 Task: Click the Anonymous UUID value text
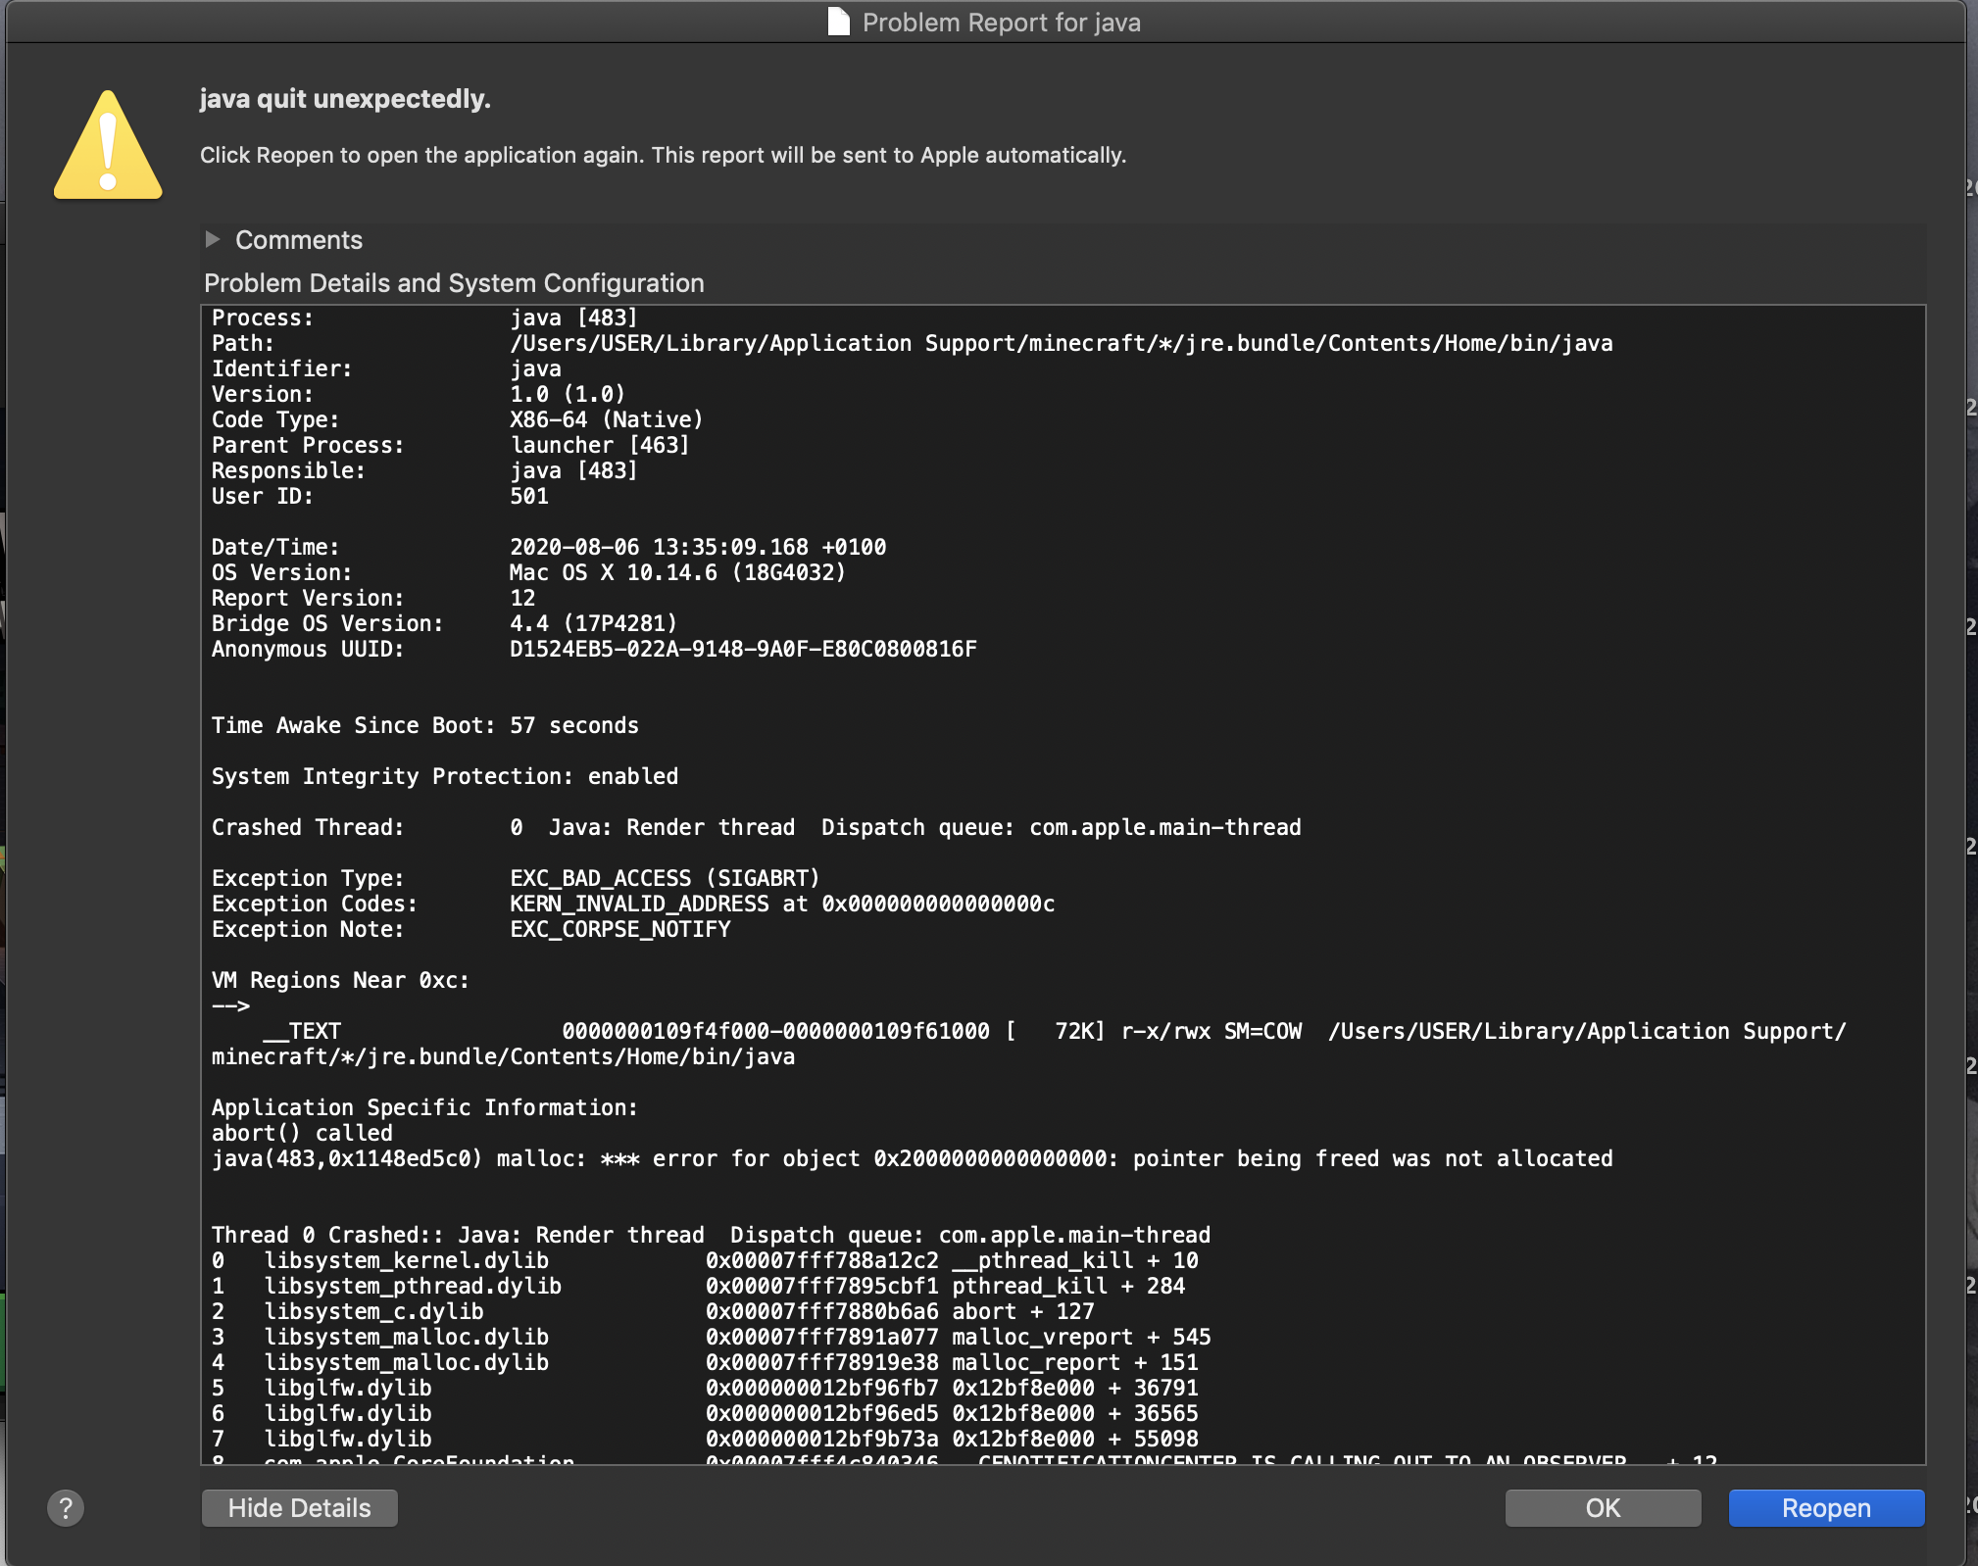point(743,649)
